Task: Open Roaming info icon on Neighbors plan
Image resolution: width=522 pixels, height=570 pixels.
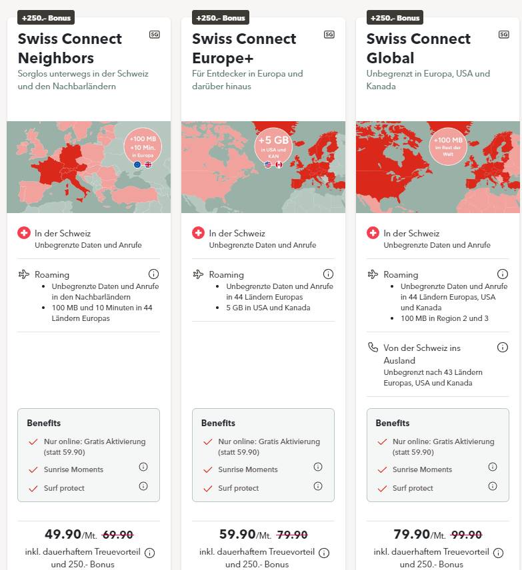Action: click(x=153, y=274)
